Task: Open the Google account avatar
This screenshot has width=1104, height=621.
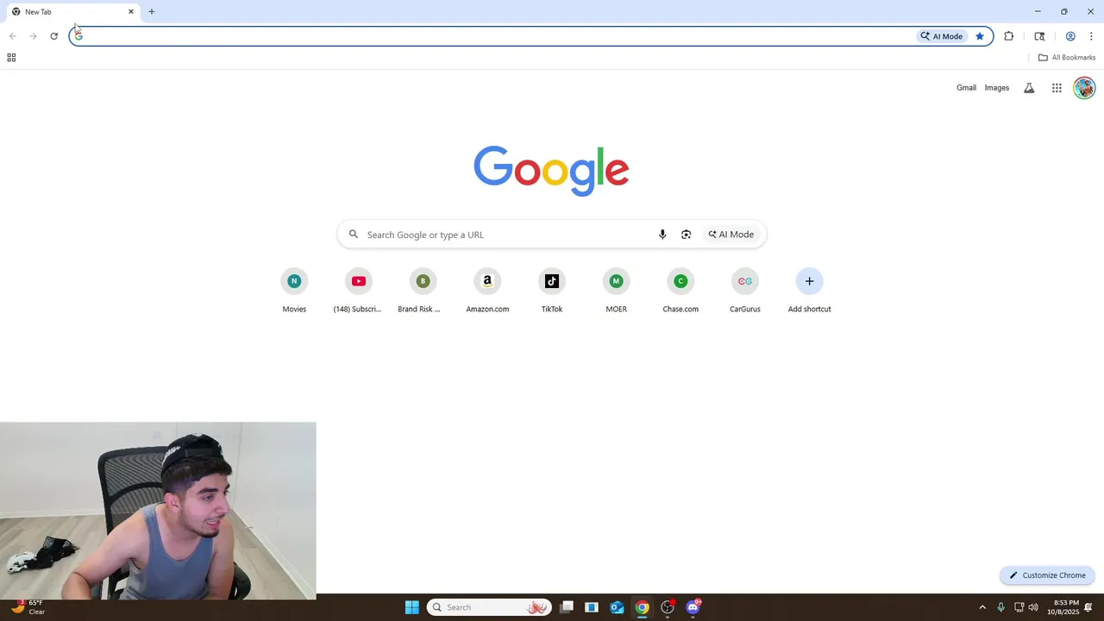Action: [1084, 88]
